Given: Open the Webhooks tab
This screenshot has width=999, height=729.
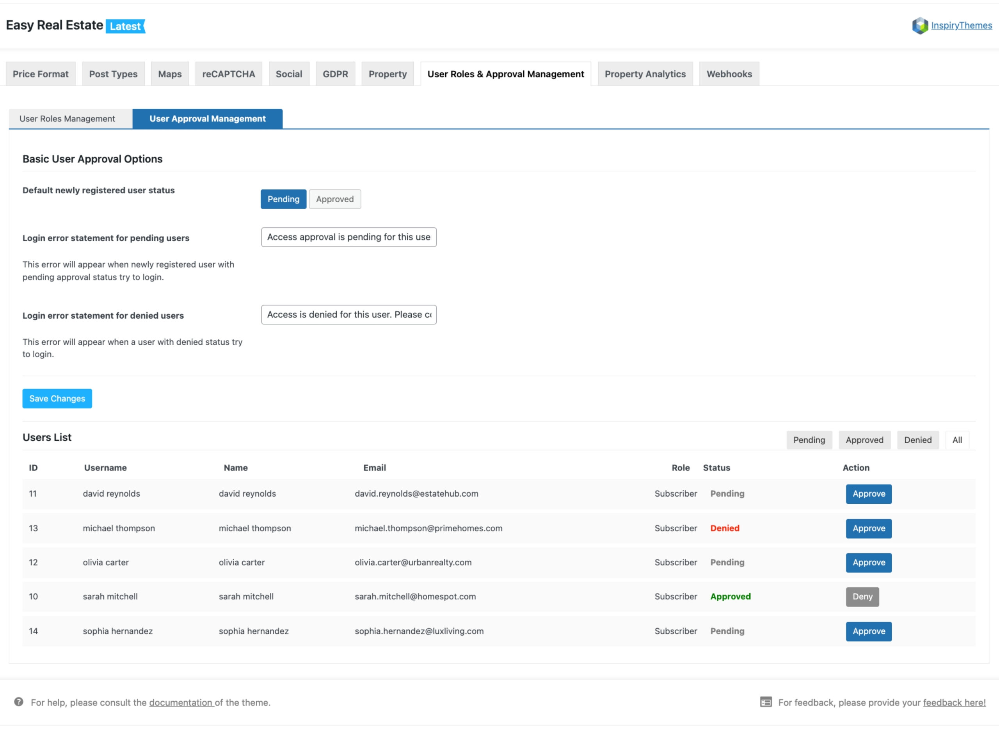Looking at the screenshot, I should (729, 74).
